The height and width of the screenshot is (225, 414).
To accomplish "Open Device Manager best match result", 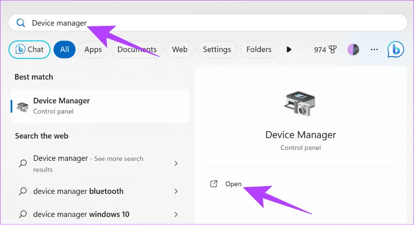I will (x=100, y=106).
